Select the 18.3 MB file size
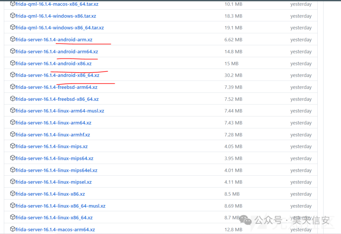Image resolution: width=341 pixels, height=234 pixels. click(233, 16)
